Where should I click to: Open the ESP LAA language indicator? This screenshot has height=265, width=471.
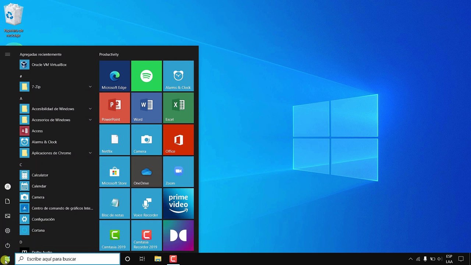[x=449, y=259]
